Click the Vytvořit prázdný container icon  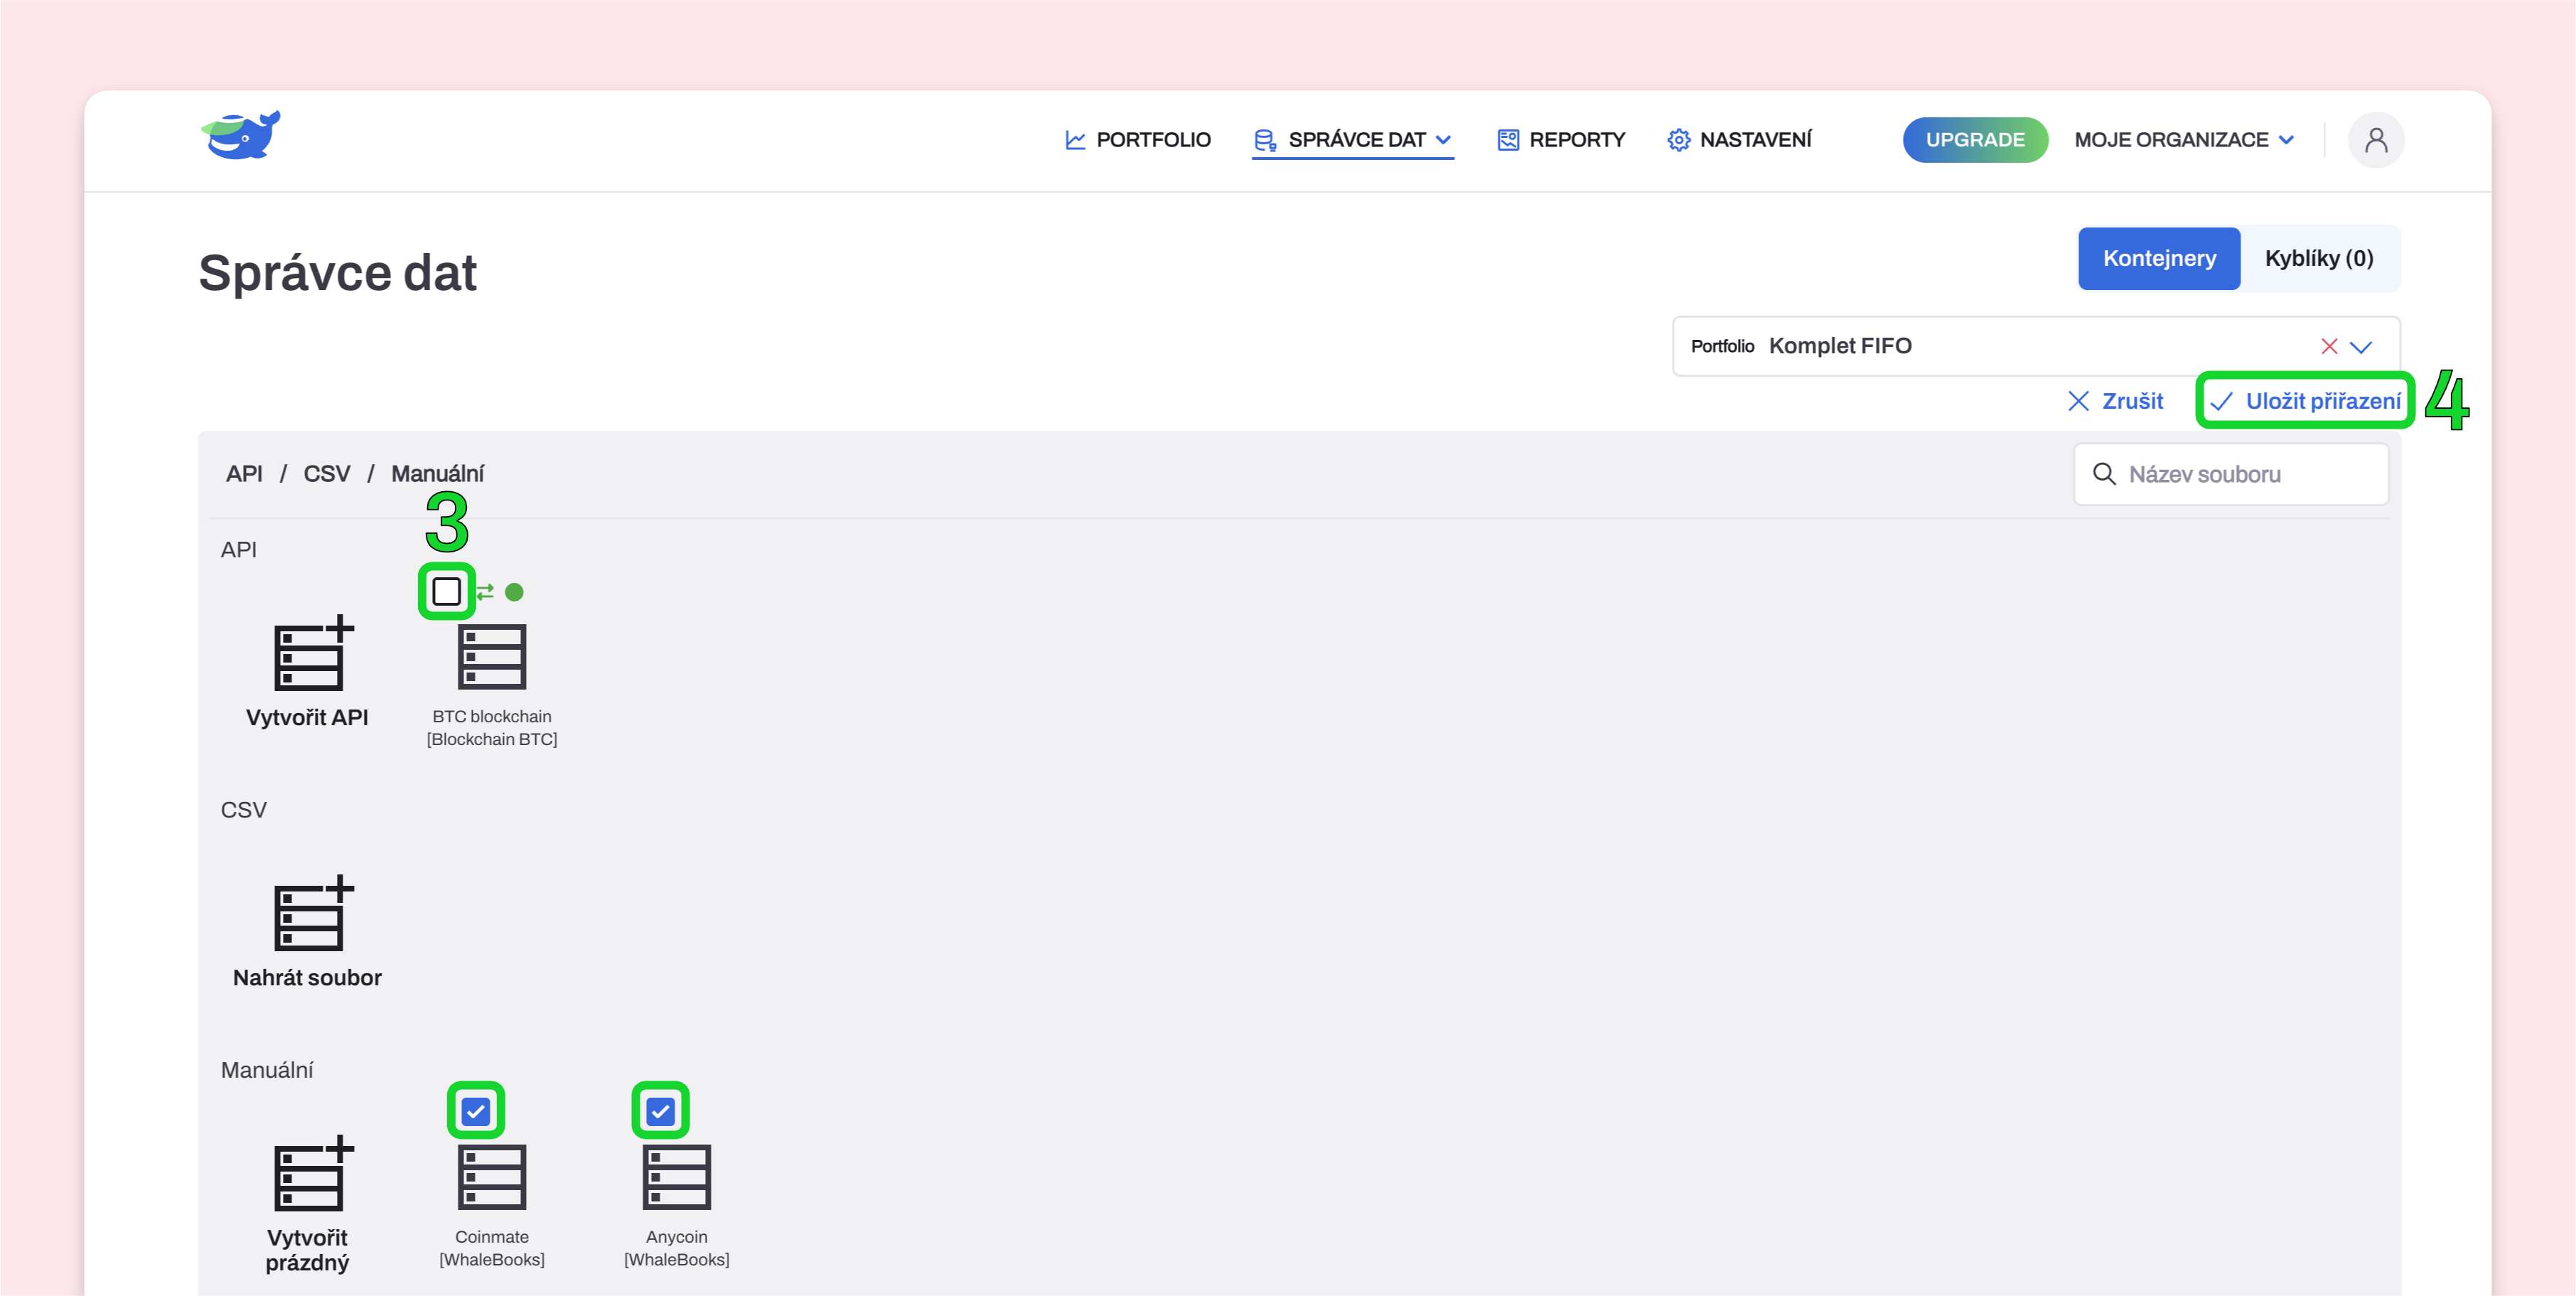313,1172
